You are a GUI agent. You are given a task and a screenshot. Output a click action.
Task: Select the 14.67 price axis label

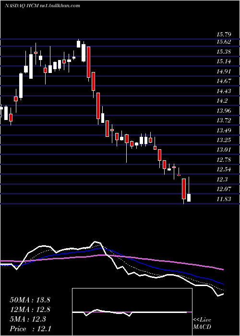point(224,81)
